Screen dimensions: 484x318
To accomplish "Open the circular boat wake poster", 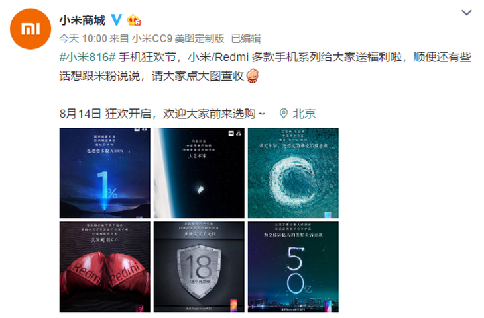I will [293, 173].
